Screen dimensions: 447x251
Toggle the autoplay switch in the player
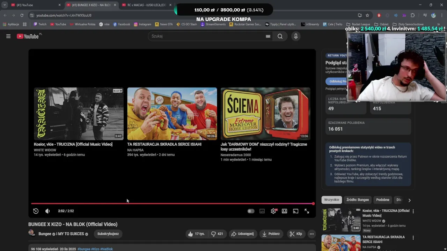point(251,211)
